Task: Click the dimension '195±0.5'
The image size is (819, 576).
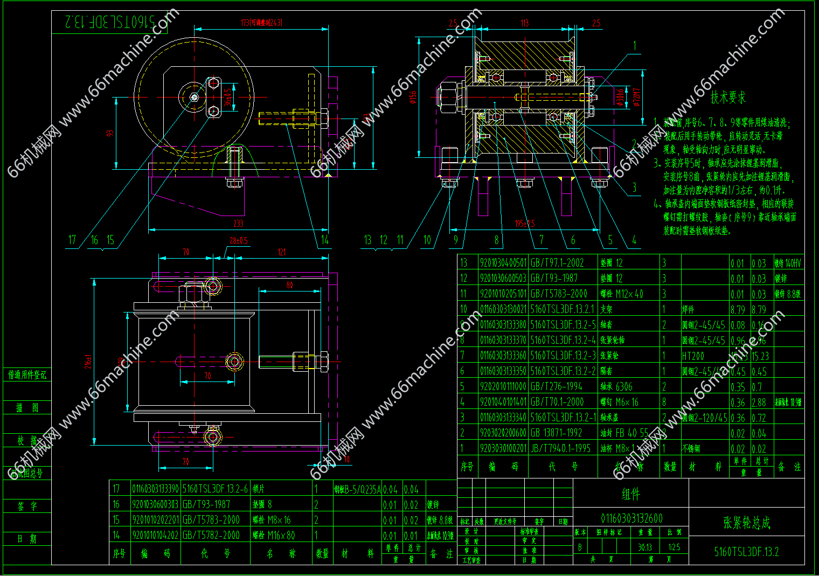Action: [x=525, y=224]
